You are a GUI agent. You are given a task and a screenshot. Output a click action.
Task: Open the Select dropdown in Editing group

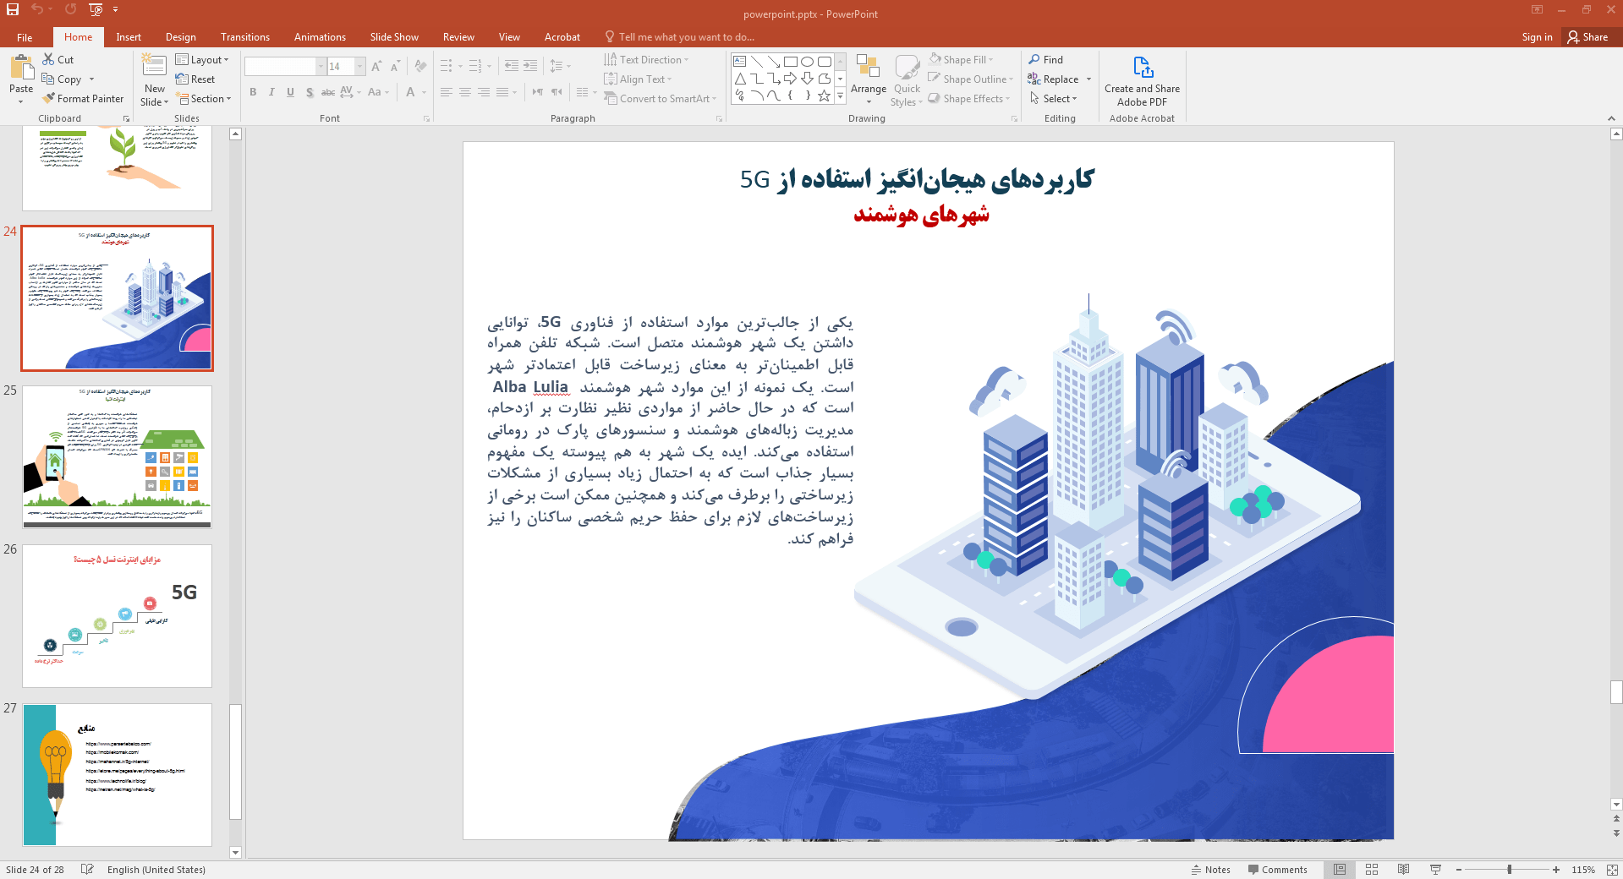coord(1054,98)
